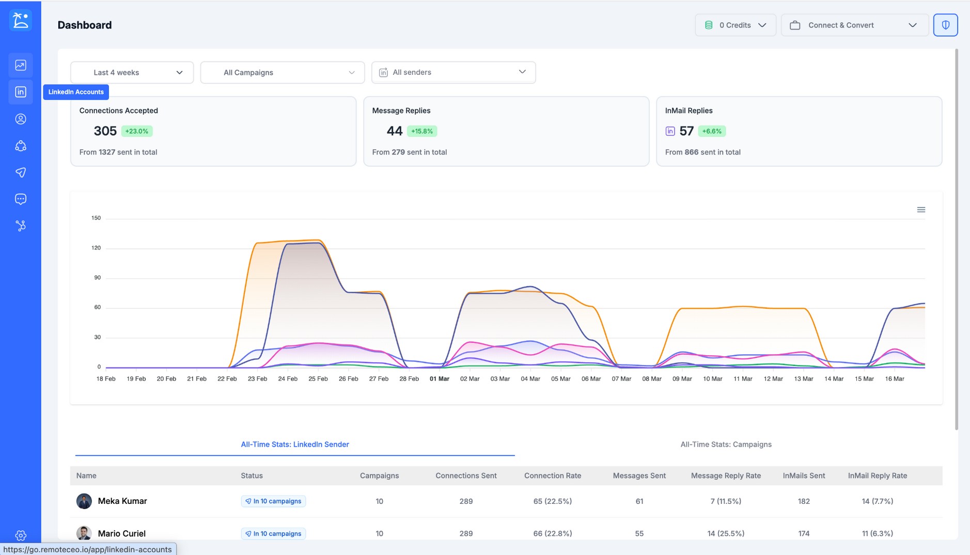Click the Messages Sent column header
This screenshot has width=970, height=555.
(639, 475)
